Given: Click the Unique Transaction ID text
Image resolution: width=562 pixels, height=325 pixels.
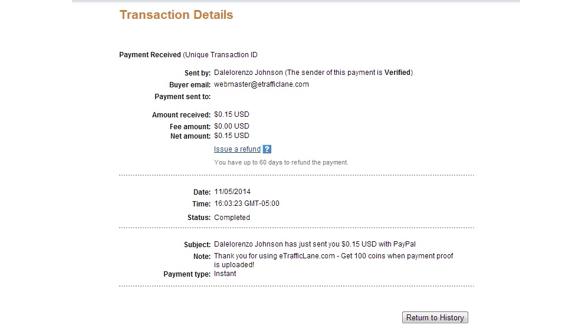Looking at the screenshot, I should (x=221, y=55).
